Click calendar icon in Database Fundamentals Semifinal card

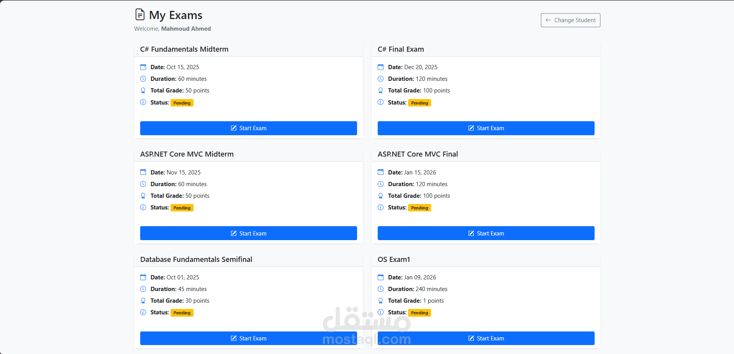[x=143, y=277]
